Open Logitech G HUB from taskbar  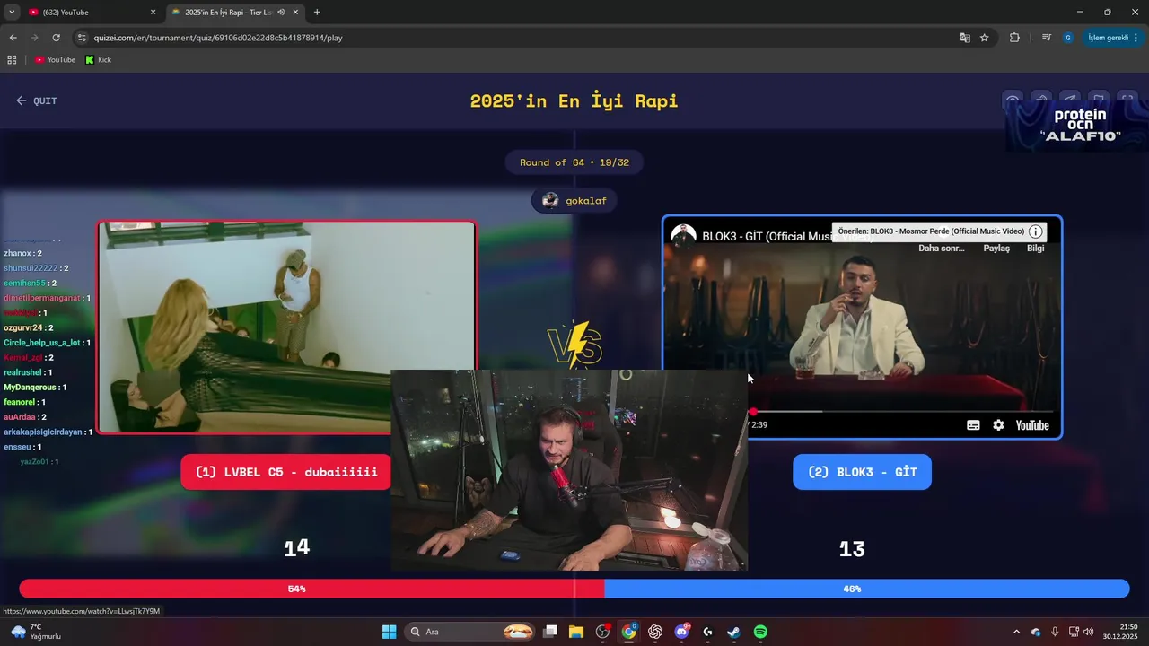[707, 632]
